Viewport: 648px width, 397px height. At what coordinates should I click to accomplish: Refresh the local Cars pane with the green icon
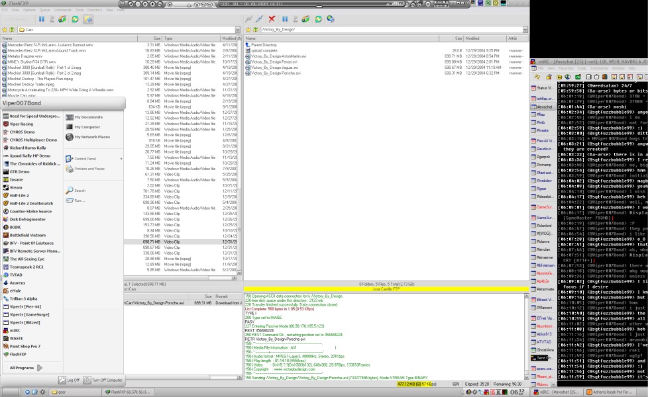click(75, 19)
